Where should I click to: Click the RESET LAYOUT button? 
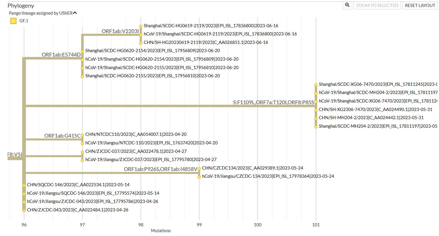pos(420,5)
